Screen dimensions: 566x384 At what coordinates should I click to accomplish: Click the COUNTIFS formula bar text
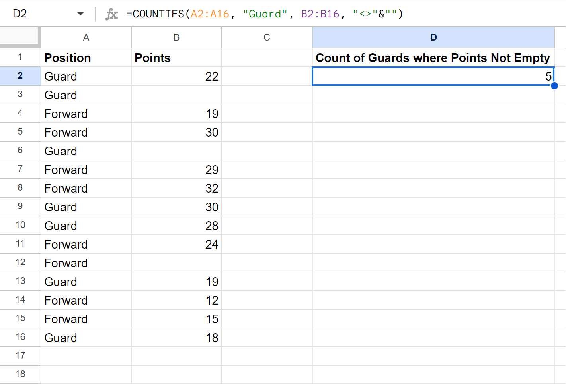pos(265,14)
